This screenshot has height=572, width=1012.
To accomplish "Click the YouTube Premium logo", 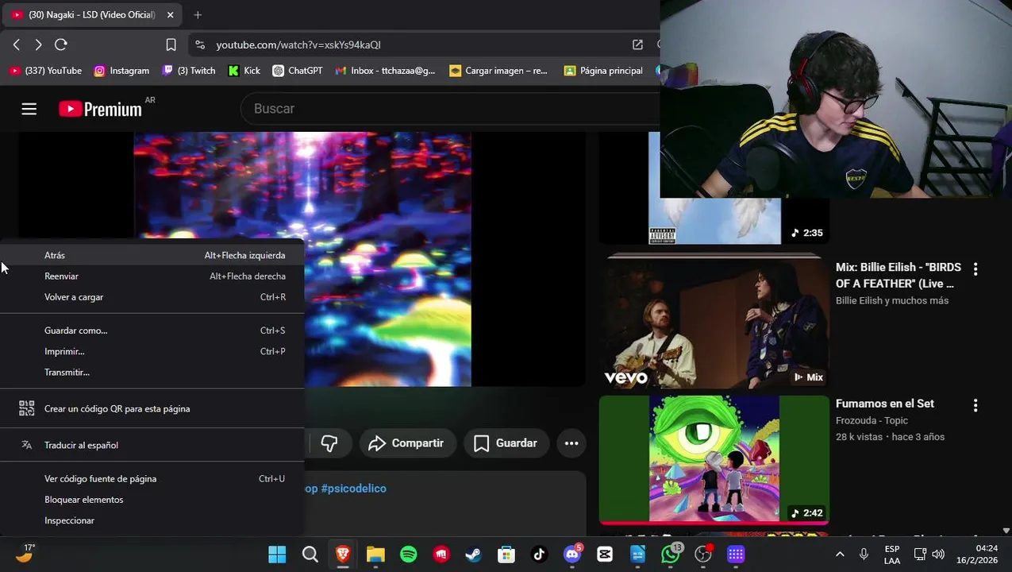I will (x=100, y=109).
